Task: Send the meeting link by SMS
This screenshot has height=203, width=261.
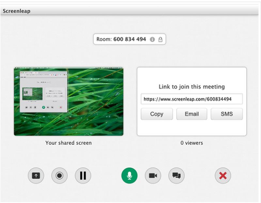Action: [227, 114]
